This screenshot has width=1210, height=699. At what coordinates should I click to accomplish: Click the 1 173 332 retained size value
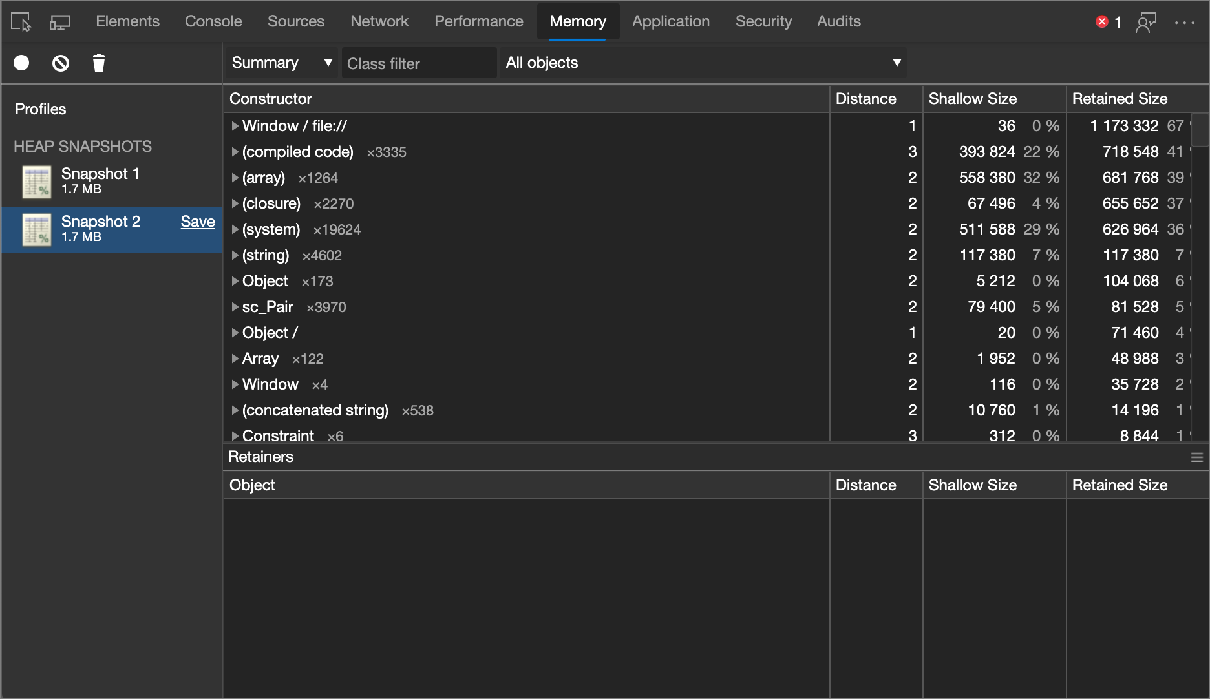click(1124, 126)
